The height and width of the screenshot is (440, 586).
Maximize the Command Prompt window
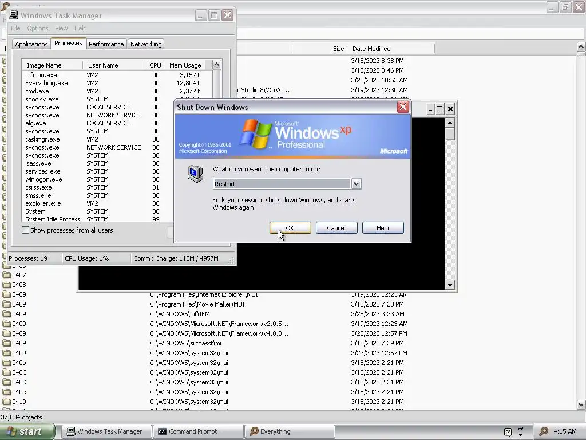coord(440,109)
